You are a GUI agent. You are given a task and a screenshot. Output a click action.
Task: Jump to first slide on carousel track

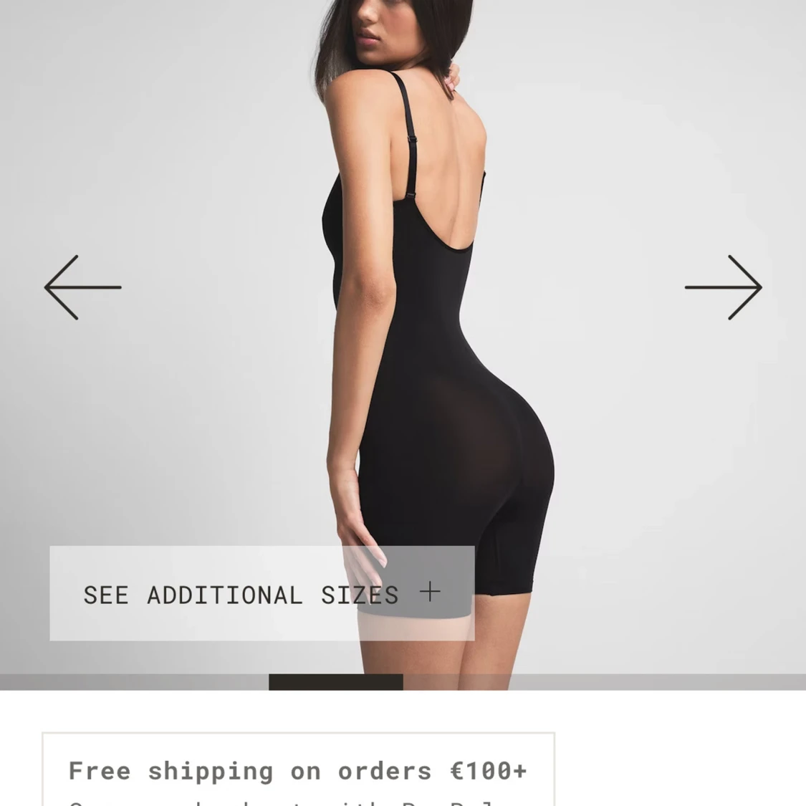pyautogui.click(x=134, y=682)
